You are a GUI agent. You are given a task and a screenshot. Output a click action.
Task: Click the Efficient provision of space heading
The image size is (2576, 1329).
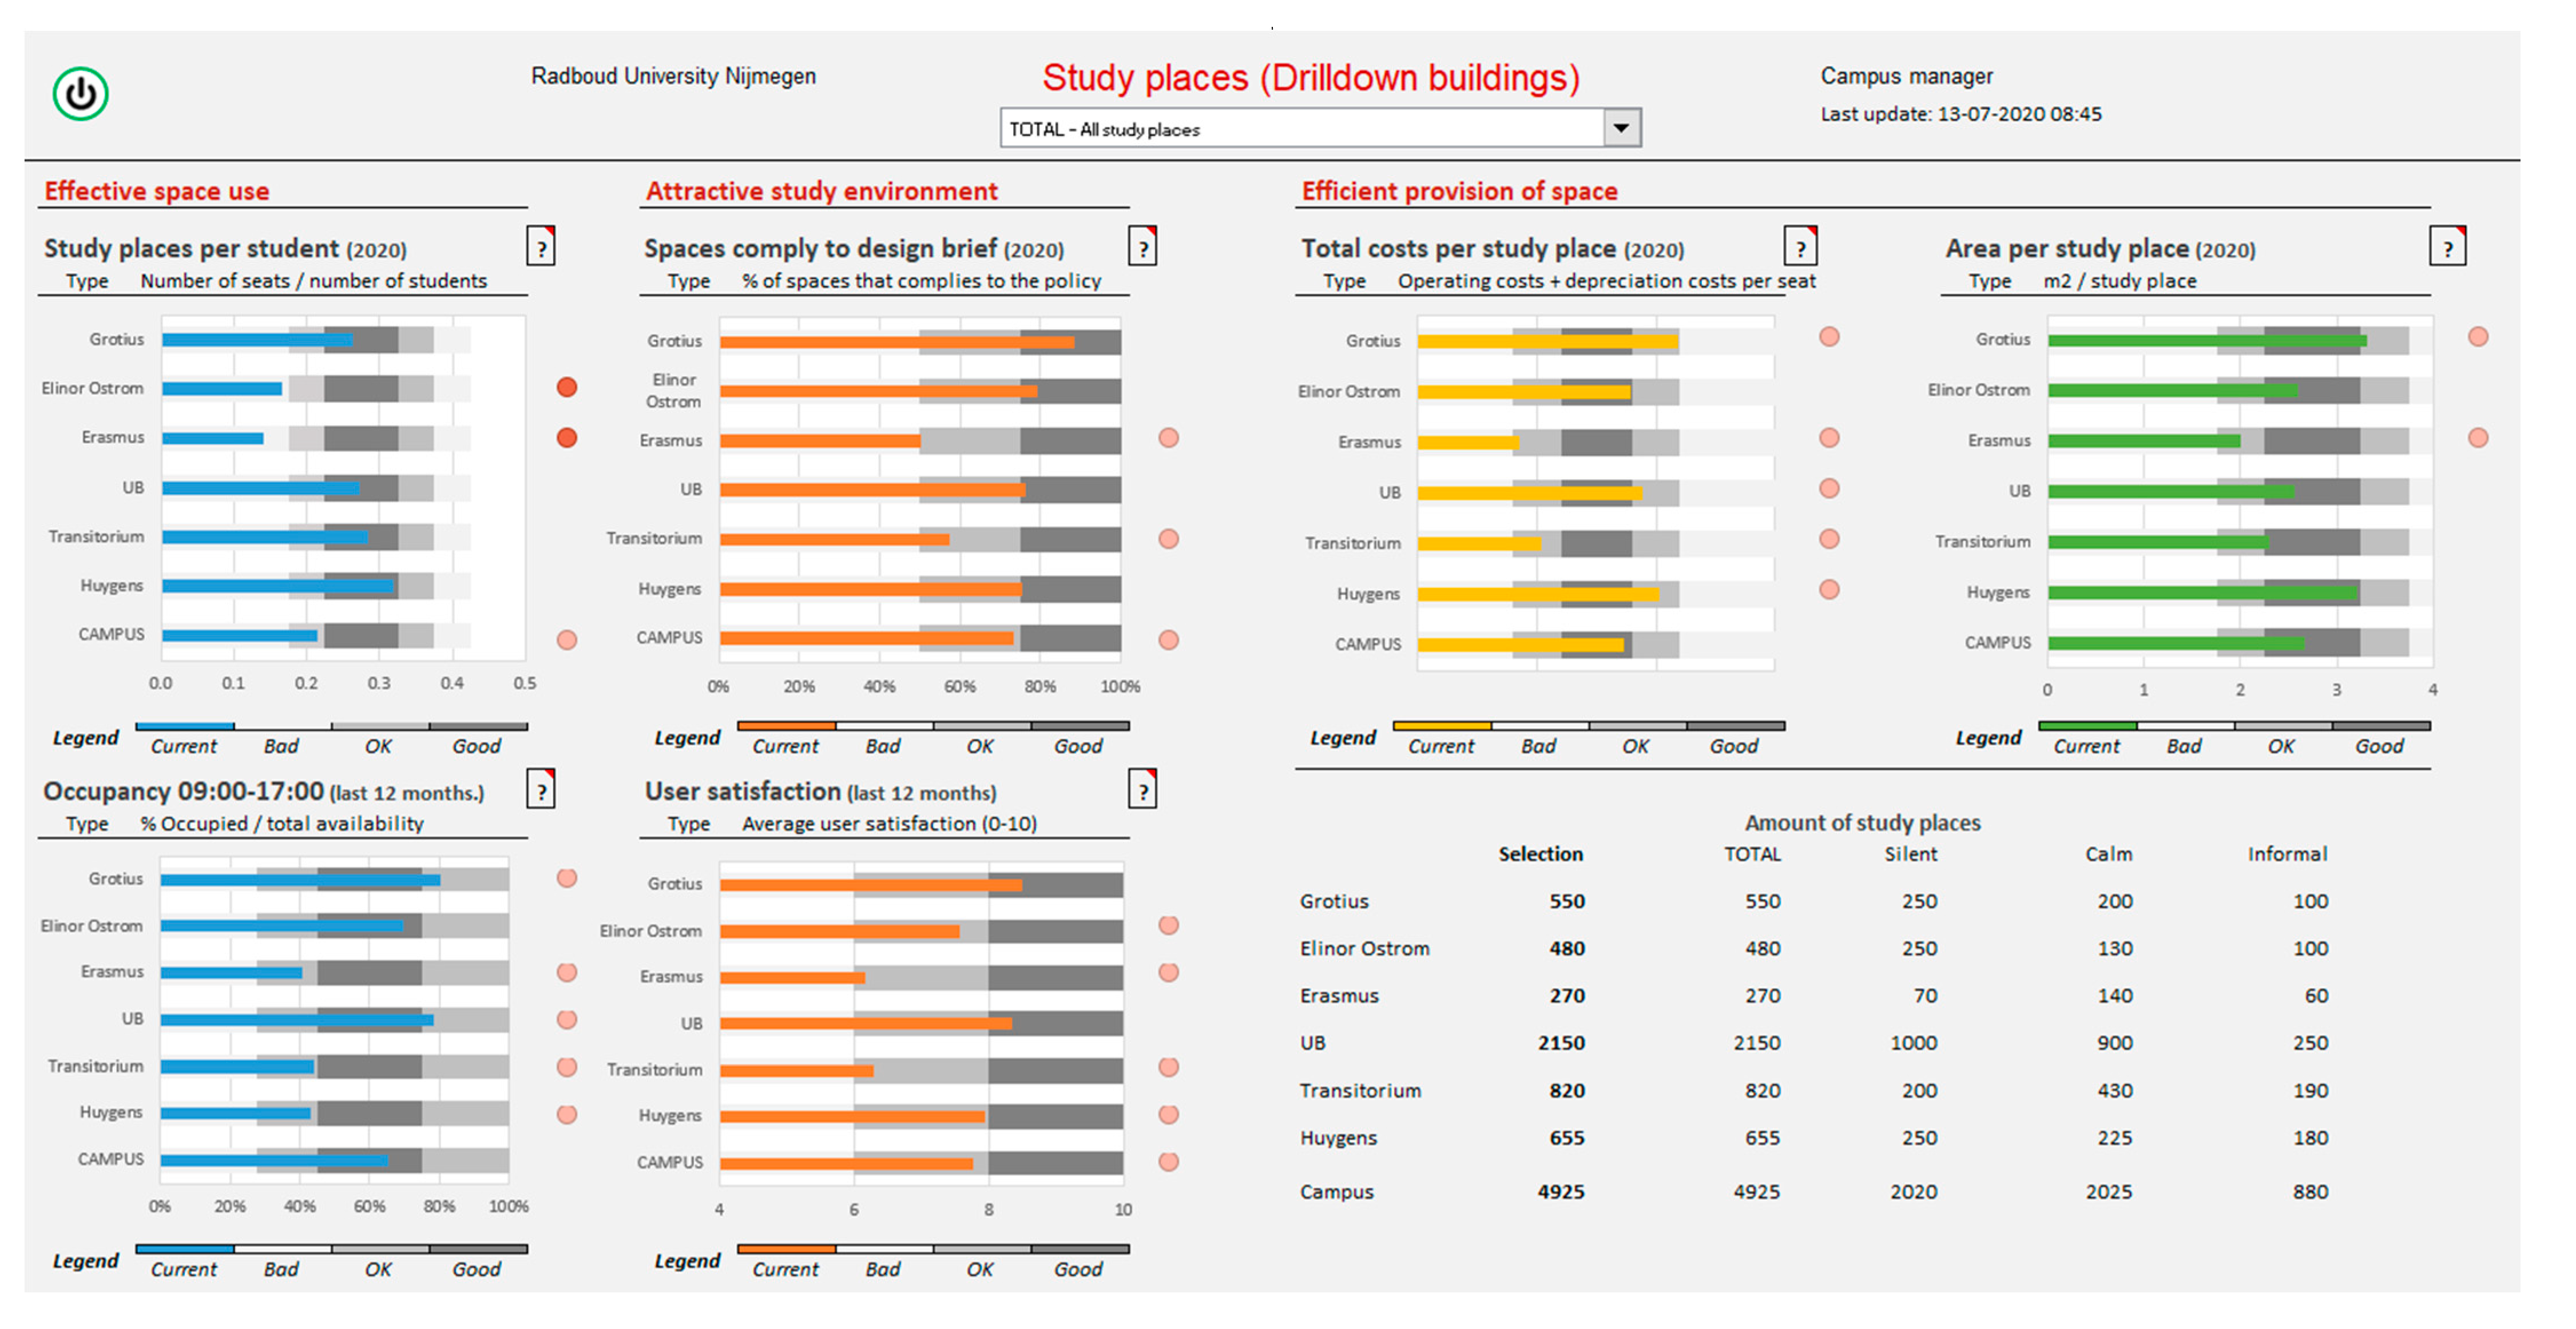tap(1459, 191)
